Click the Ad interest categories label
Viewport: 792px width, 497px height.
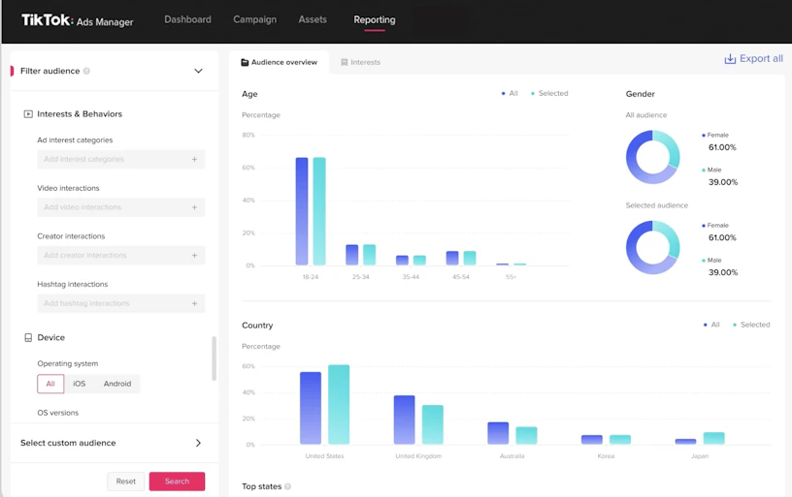[75, 140]
